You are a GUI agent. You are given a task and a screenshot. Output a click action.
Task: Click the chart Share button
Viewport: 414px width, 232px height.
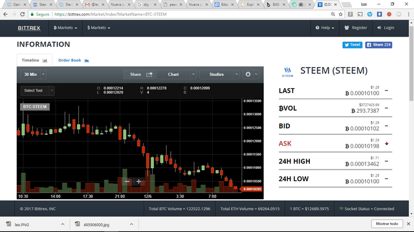coord(140,75)
